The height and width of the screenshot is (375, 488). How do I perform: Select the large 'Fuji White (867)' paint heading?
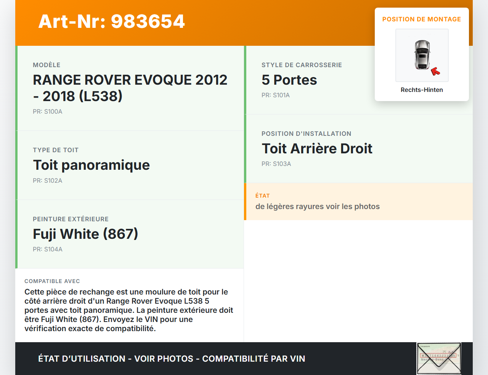(x=85, y=234)
